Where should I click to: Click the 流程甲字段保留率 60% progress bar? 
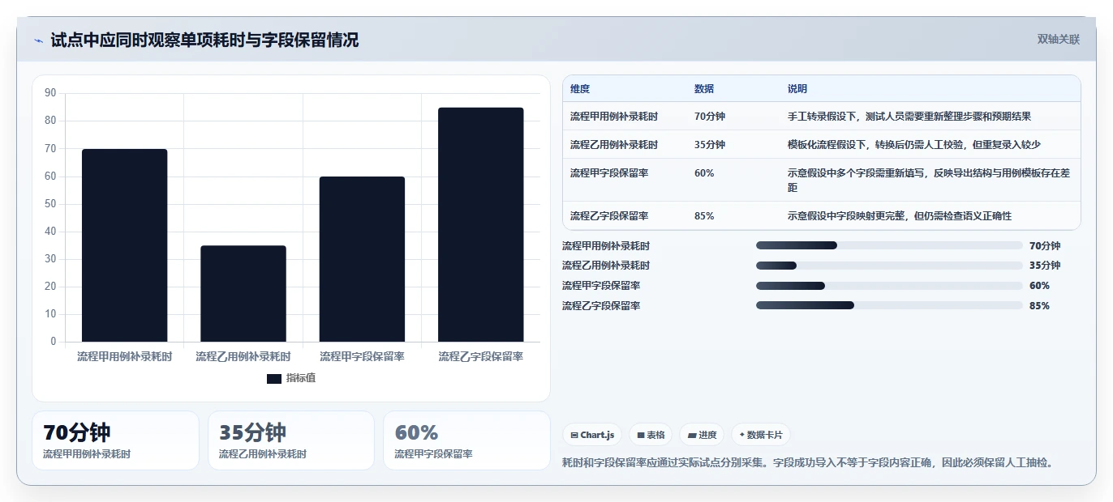[x=889, y=286]
